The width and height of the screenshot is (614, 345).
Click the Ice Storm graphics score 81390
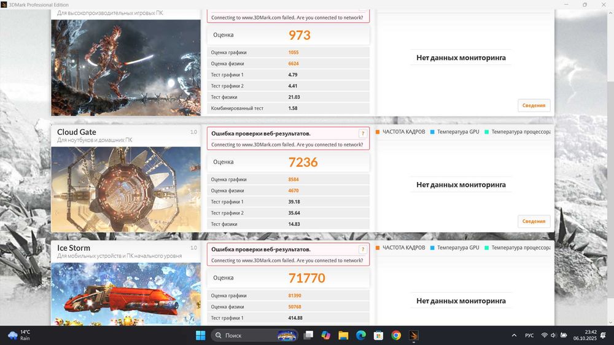point(295,296)
